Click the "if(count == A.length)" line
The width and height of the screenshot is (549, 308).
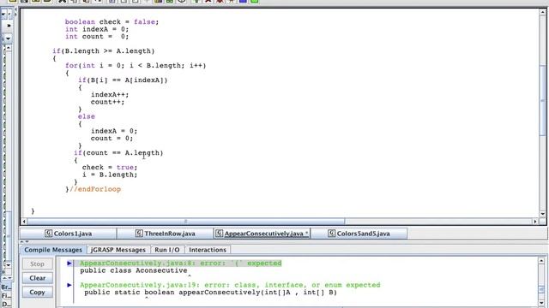click(118, 153)
